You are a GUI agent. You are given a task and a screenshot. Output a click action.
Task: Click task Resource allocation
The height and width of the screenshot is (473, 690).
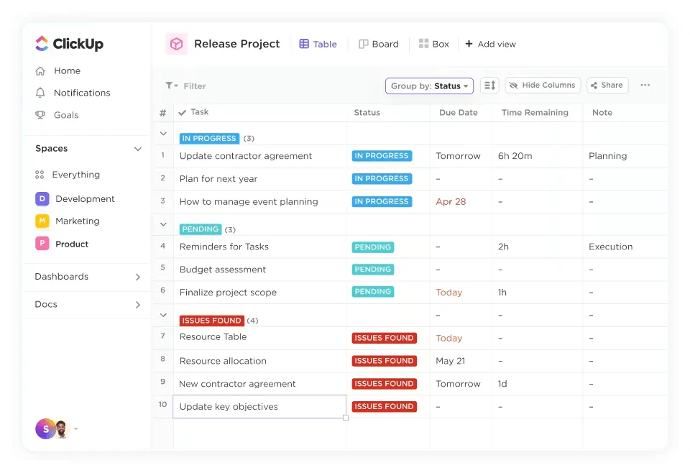tap(223, 361)
